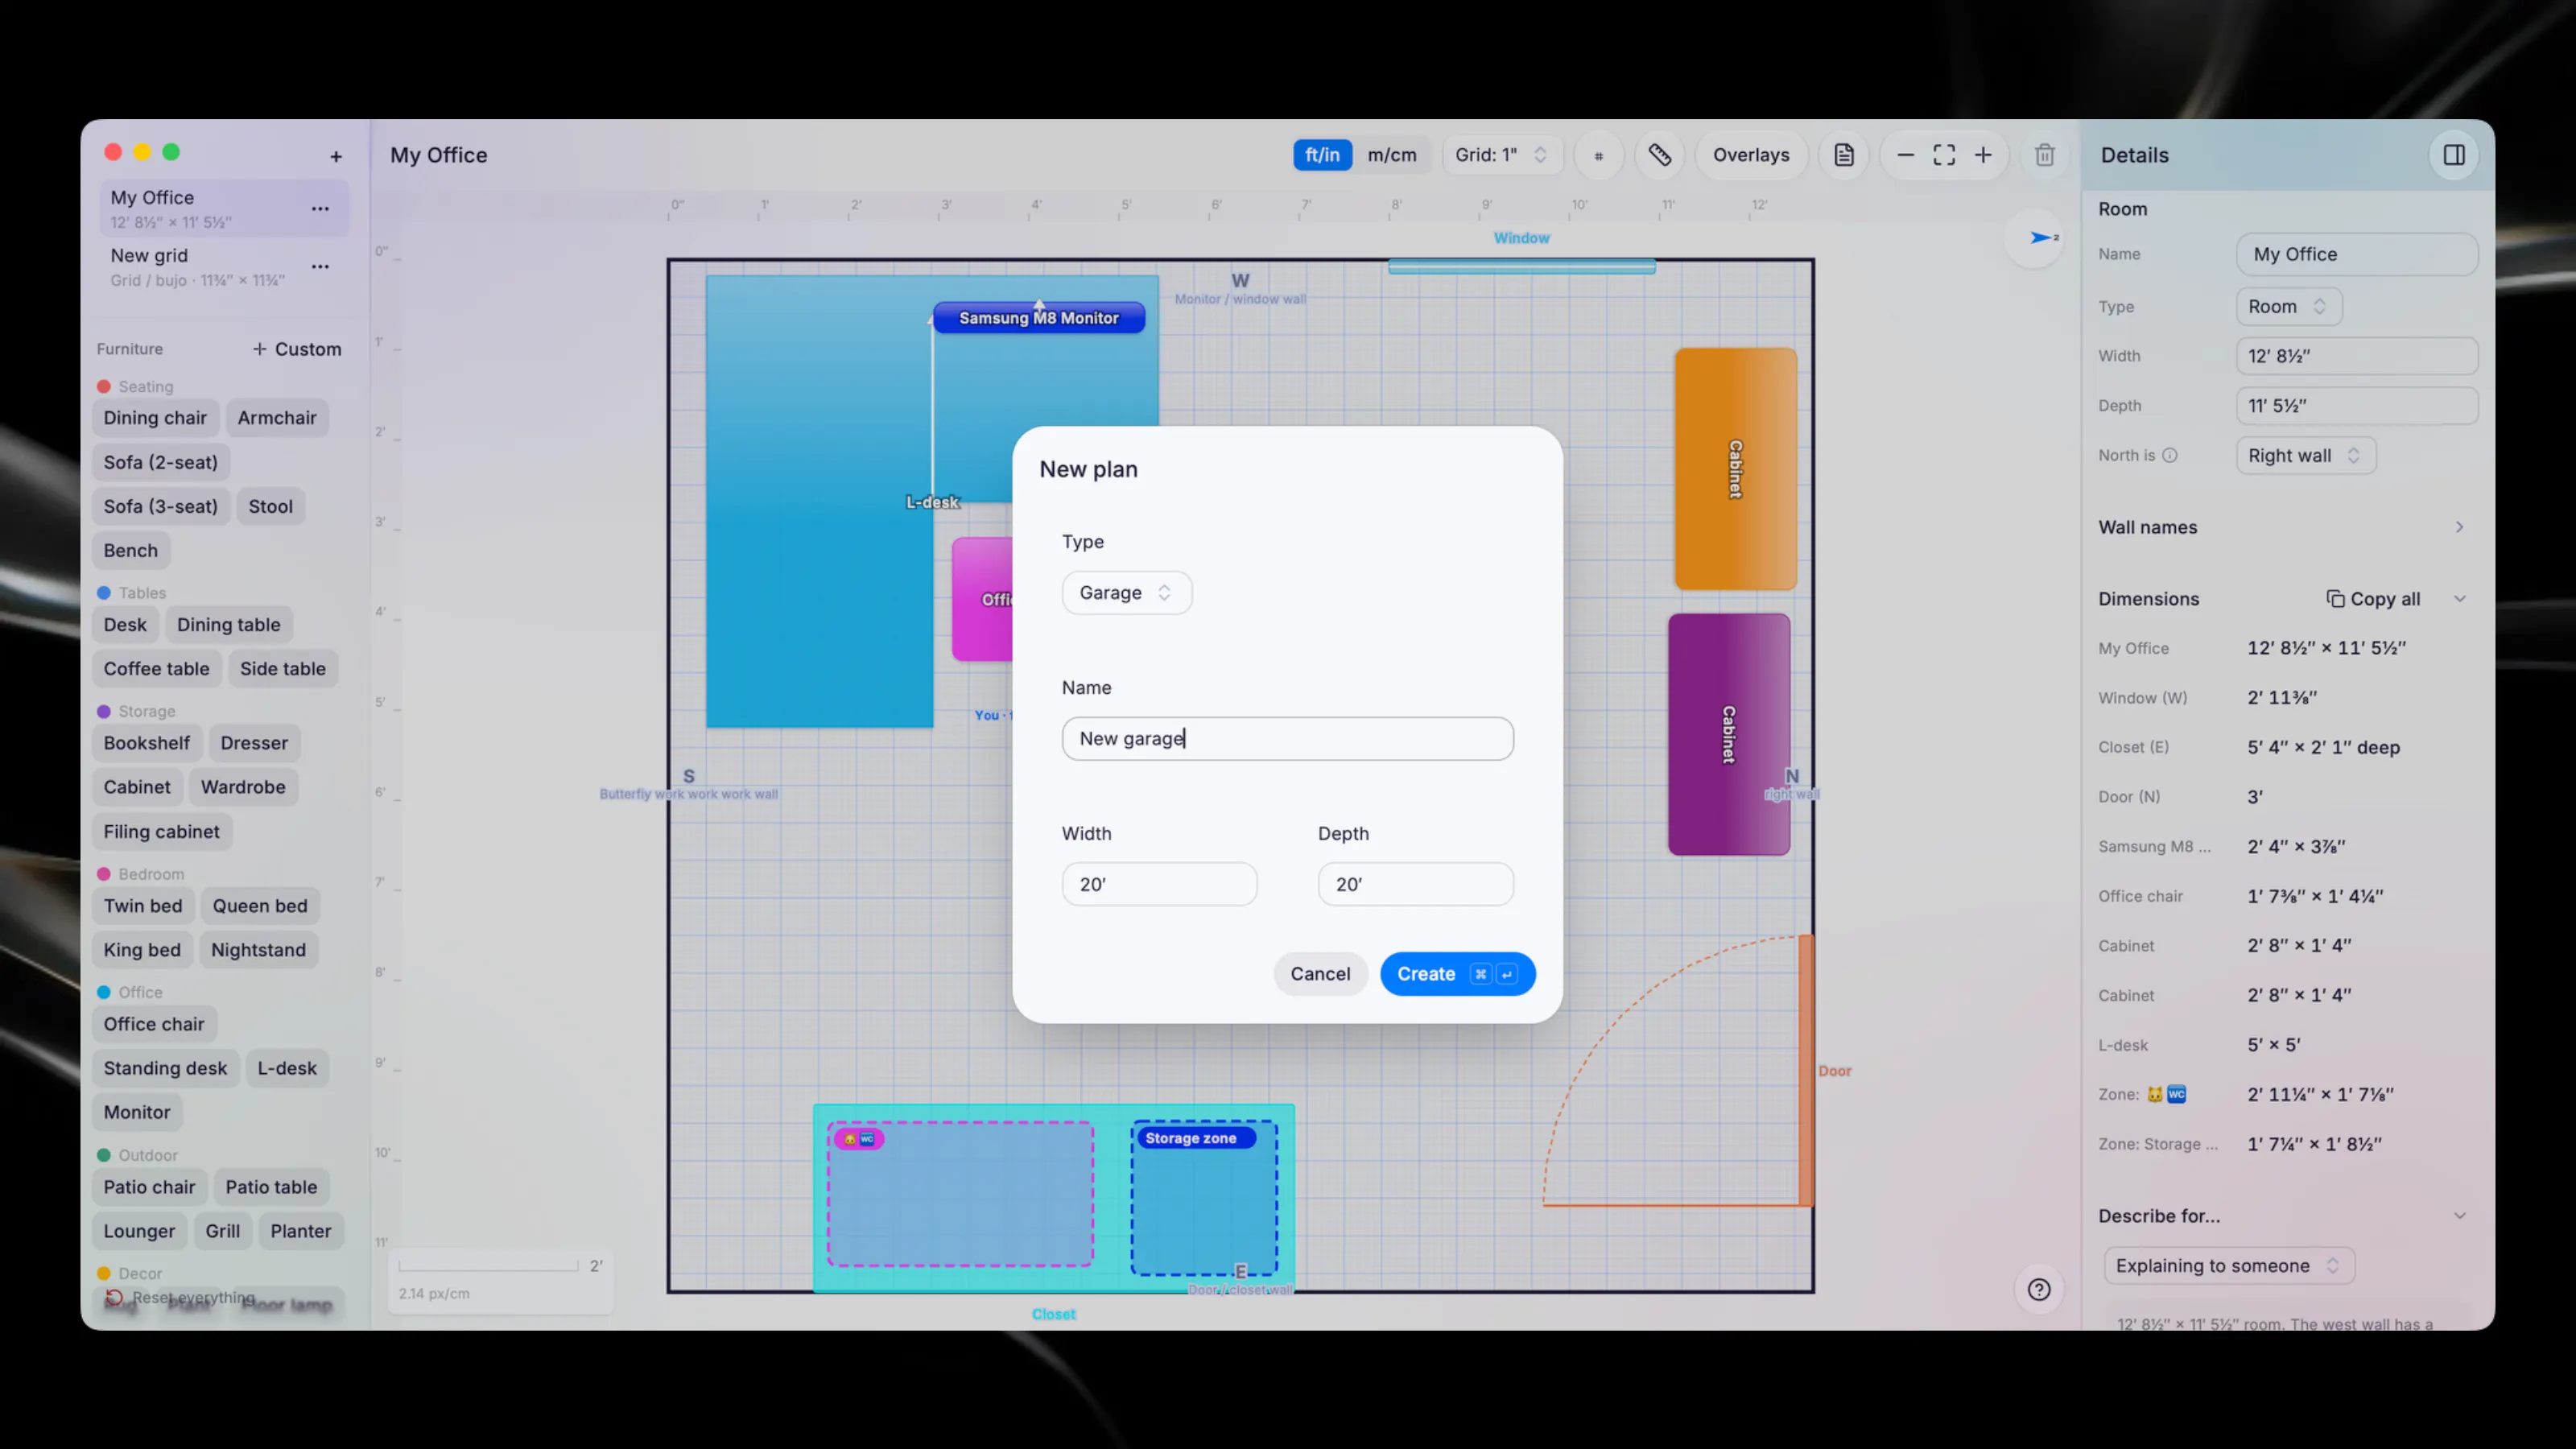Switch units to m/cm
2576x1449 pixels.
point(1392,155)
